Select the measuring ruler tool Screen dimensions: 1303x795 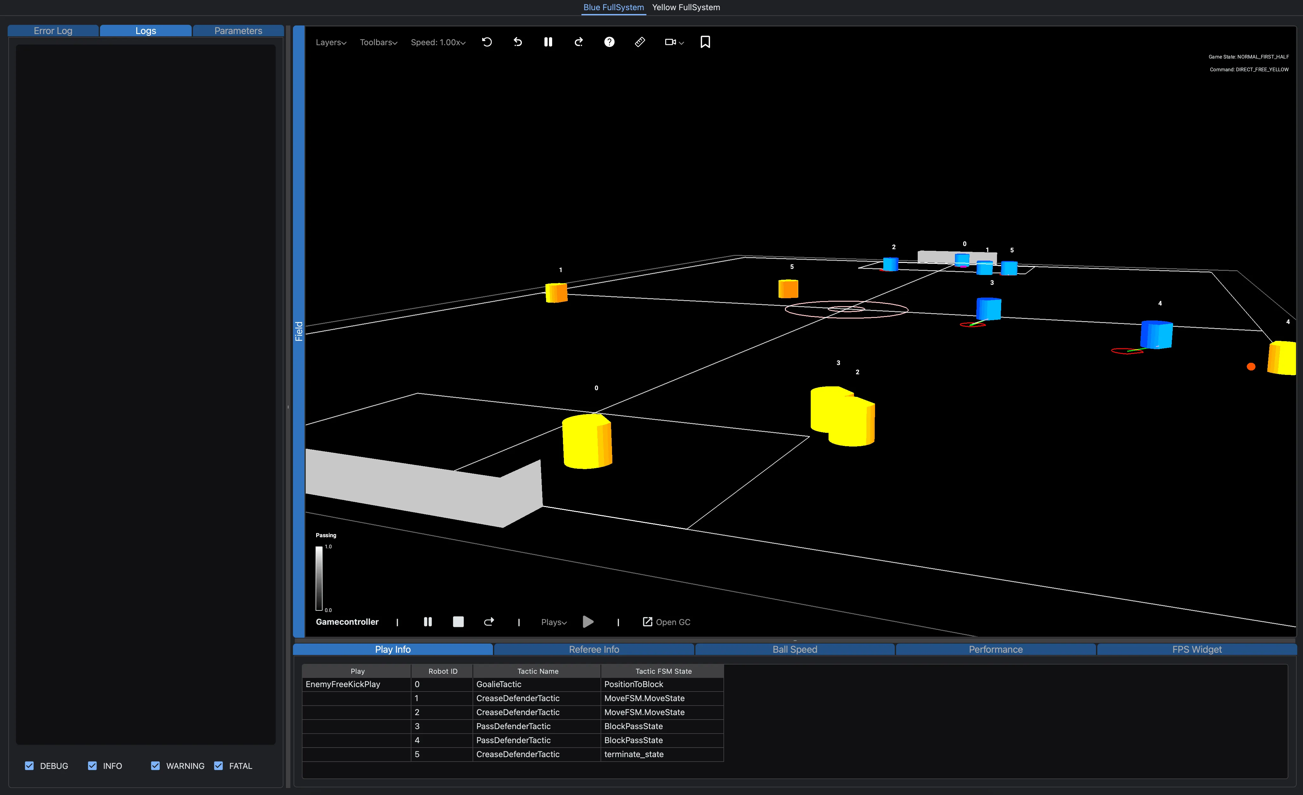tap(640, 42)
